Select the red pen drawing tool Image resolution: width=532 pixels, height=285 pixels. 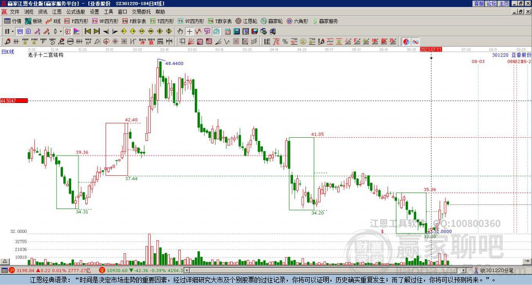(7, 42)
